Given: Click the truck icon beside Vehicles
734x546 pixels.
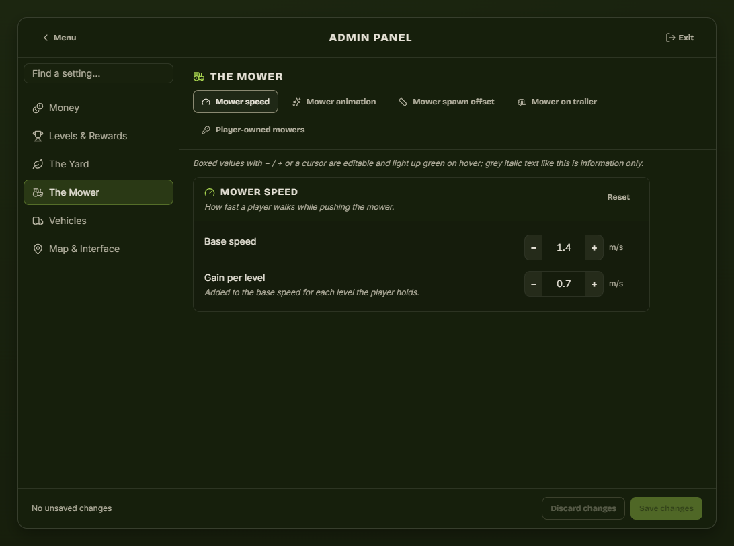Looking at the screenshot, I should [x=38, y=221].
